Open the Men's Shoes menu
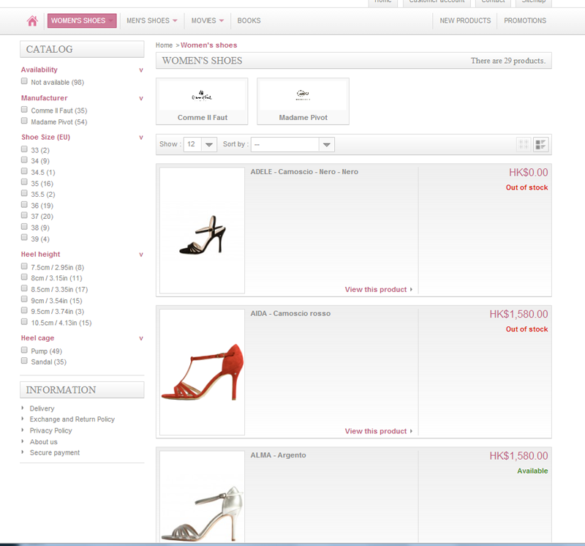Image resolution: width=585 pixels, height=546 pixels. 148,20
